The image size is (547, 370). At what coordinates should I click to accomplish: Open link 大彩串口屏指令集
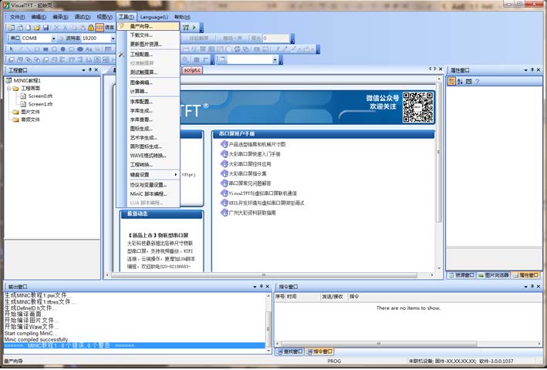point(248,173)
